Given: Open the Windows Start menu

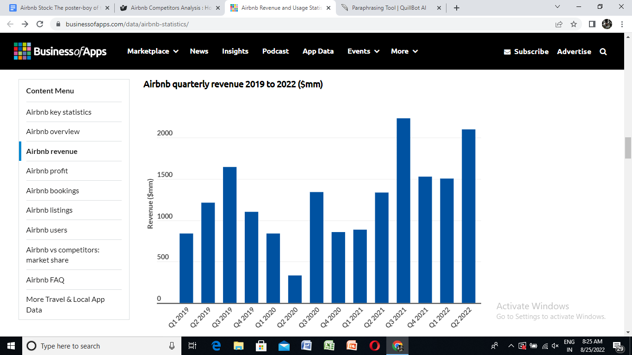Looking at the screenshot, I should point(11,346).
